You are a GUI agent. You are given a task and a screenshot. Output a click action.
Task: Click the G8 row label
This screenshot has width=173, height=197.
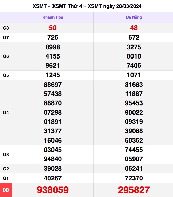(x=6, y=28)
